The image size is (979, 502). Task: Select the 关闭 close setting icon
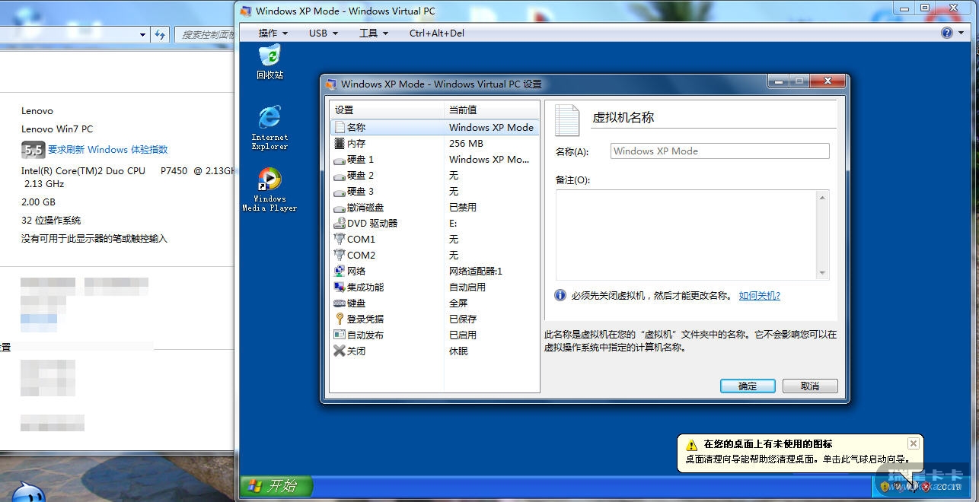coord(340,351)
